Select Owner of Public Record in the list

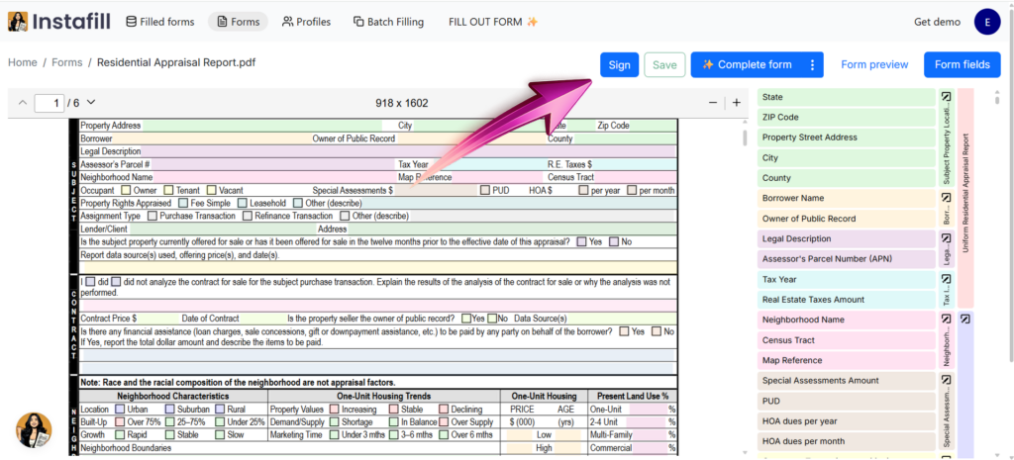tap(846, 219)
